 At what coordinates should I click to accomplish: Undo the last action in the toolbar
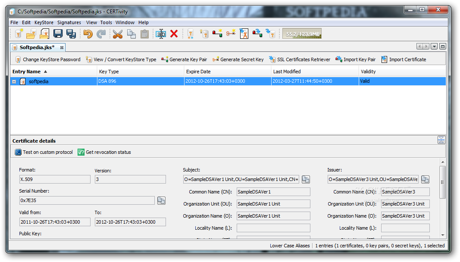click(x=88, y=34)
